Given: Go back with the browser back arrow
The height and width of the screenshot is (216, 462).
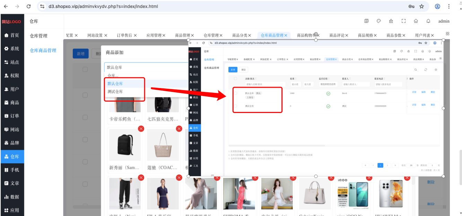Looking at the screenshot, I should point(7,6).
